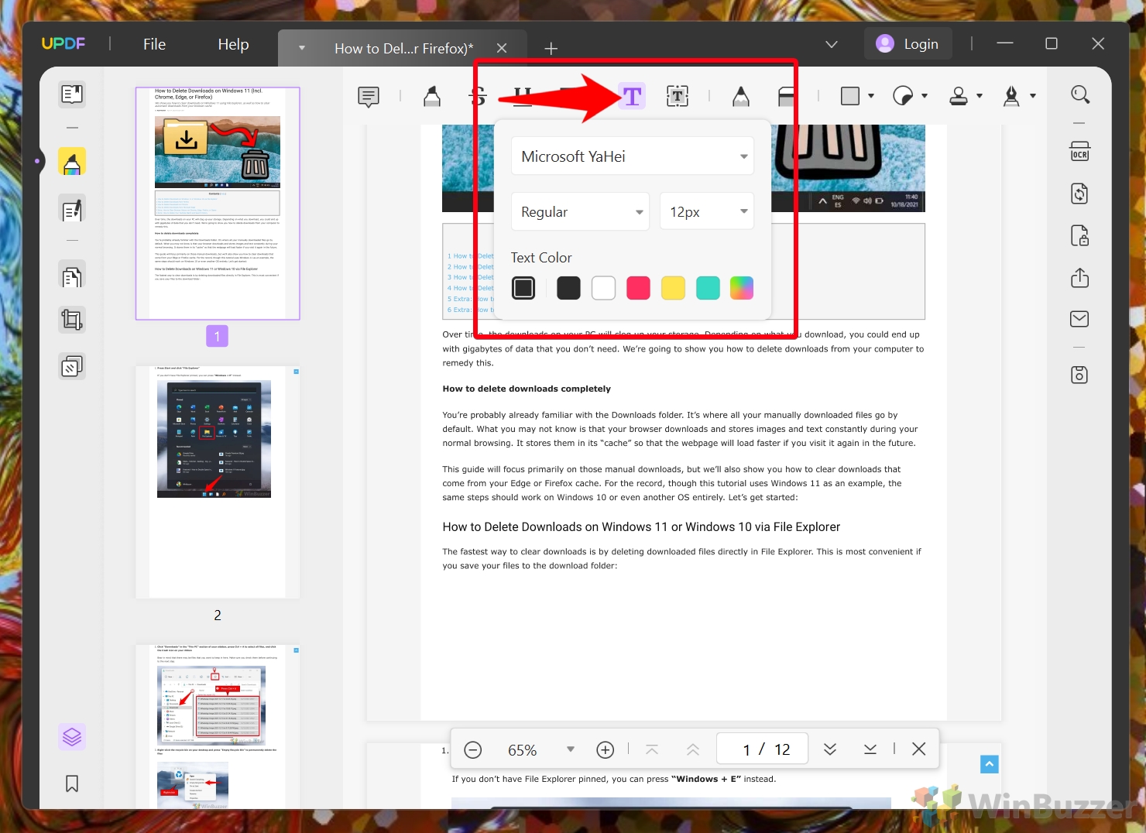This screenshot has height=833, width=1146.
Task: Click the blue scroll-to-top arrow button
Action: tap(989, 764)
